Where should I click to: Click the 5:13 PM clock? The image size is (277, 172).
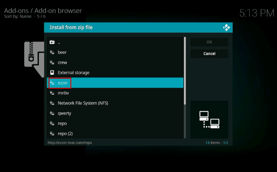pos(257,13)
